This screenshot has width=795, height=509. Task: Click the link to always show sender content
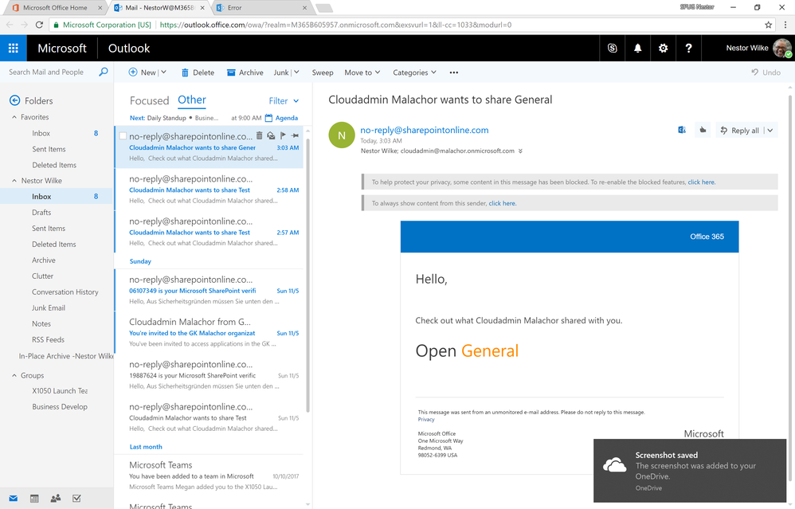[x=502, y=203]
